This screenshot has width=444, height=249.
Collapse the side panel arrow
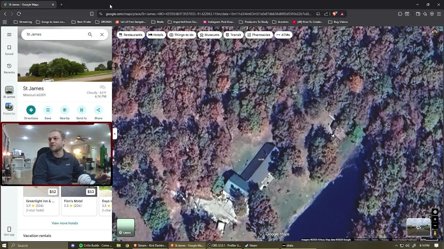click(115, 133)
